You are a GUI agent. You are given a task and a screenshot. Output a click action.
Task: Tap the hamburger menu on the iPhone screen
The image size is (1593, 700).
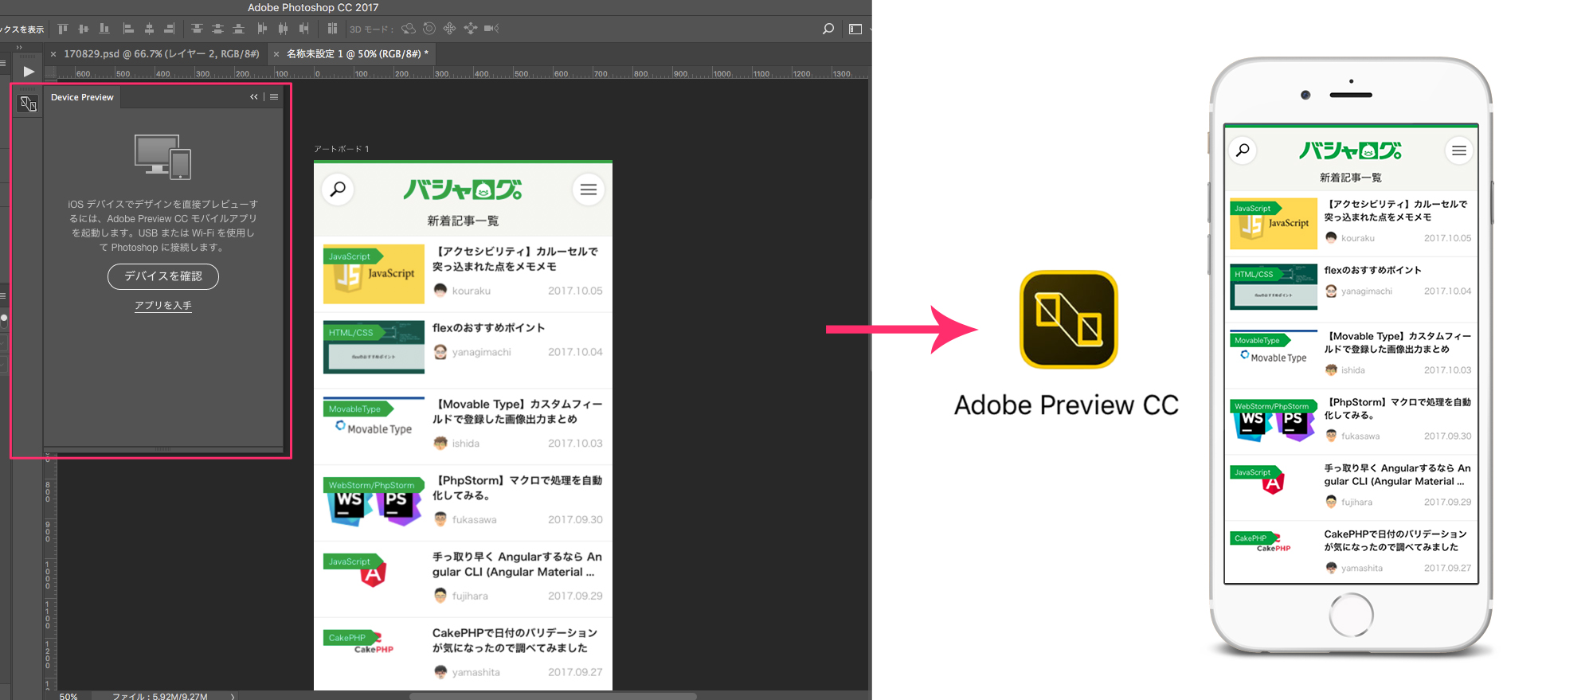tap(1459, 151)
